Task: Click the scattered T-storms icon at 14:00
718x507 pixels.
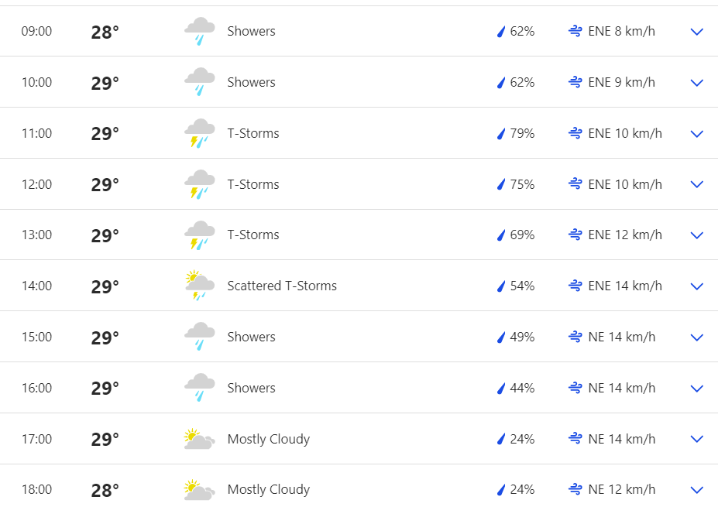Action: pyautogui.click(x=199, y=286)
